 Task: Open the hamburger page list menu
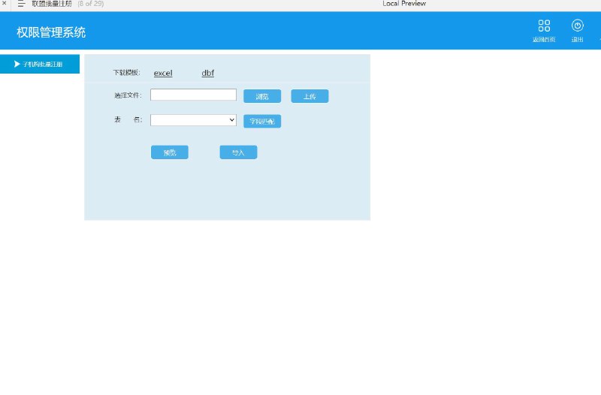tap(22, 4)
